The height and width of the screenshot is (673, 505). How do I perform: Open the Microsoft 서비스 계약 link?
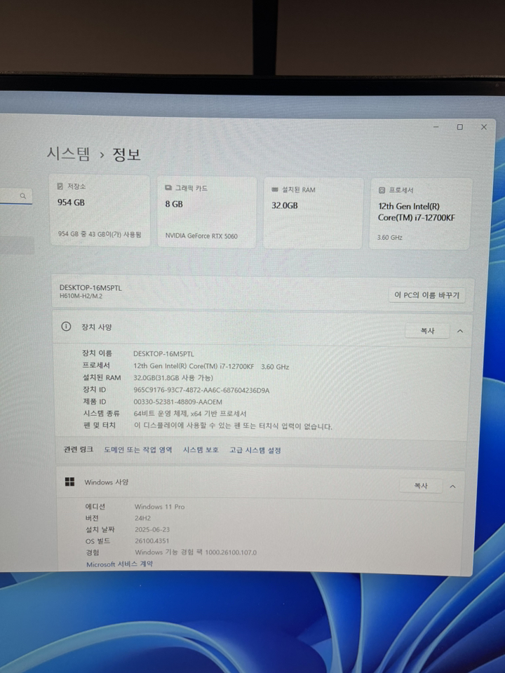coord(119,564)
